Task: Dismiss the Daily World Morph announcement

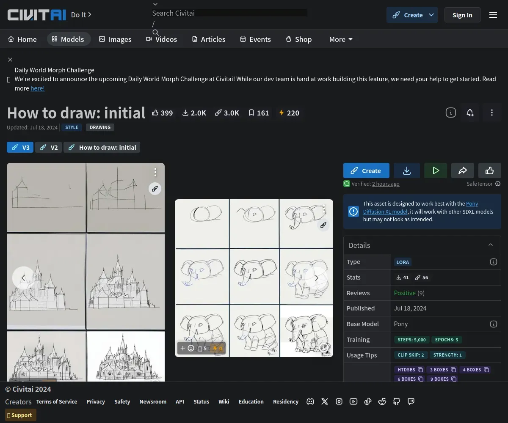Action: (x=10, y=60)
